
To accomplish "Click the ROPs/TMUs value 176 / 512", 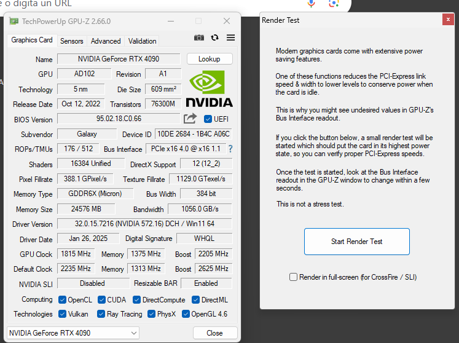I will click(78, 149).
